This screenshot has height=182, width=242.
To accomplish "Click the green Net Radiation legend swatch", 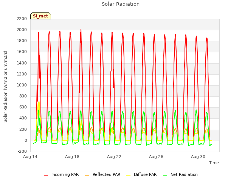I will coord(165,175).
